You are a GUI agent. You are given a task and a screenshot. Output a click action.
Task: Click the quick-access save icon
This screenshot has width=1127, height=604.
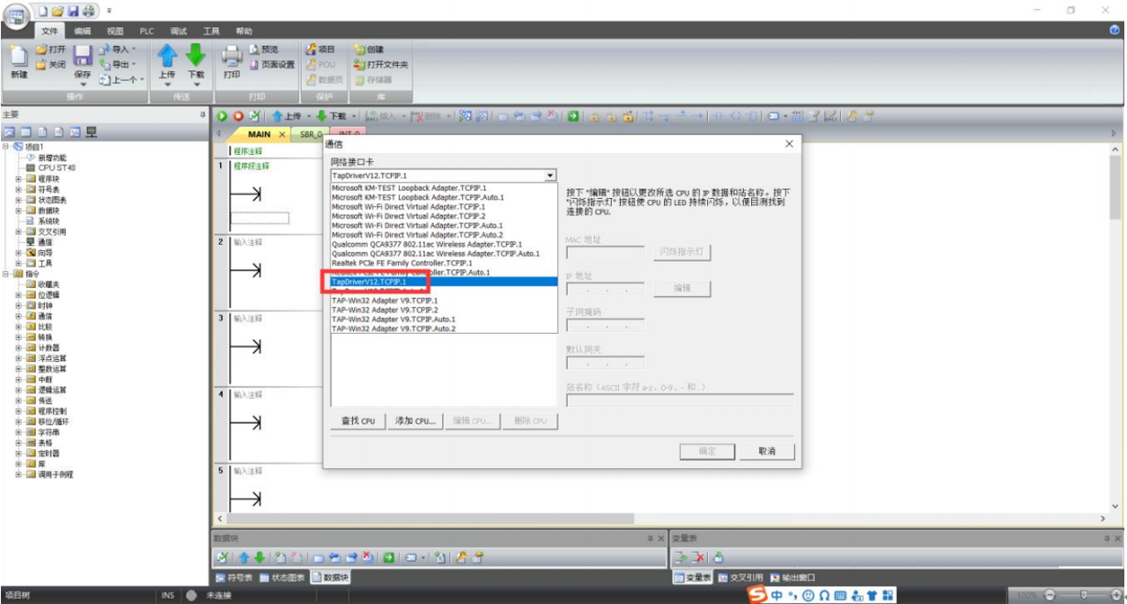pyautogui.click(x=73, y=11)
